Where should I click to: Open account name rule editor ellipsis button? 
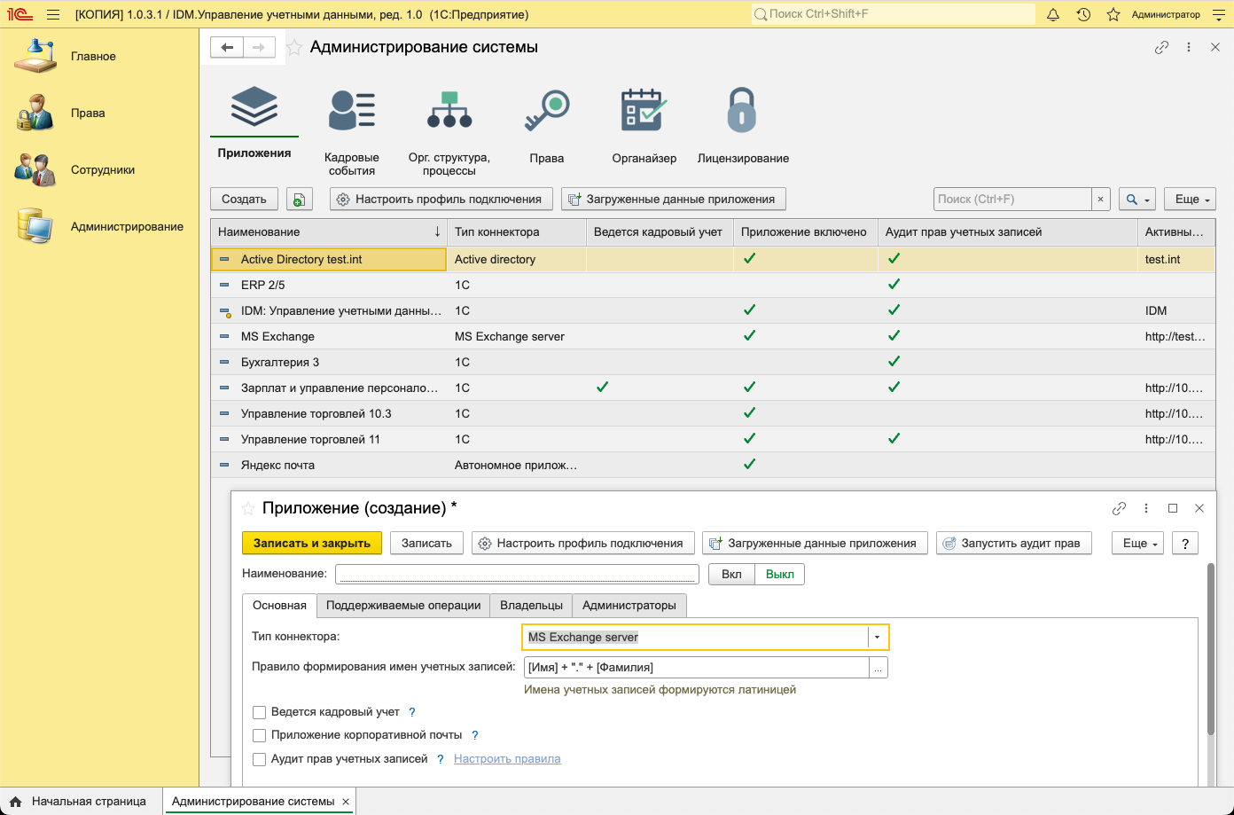[x=879, y=668]
